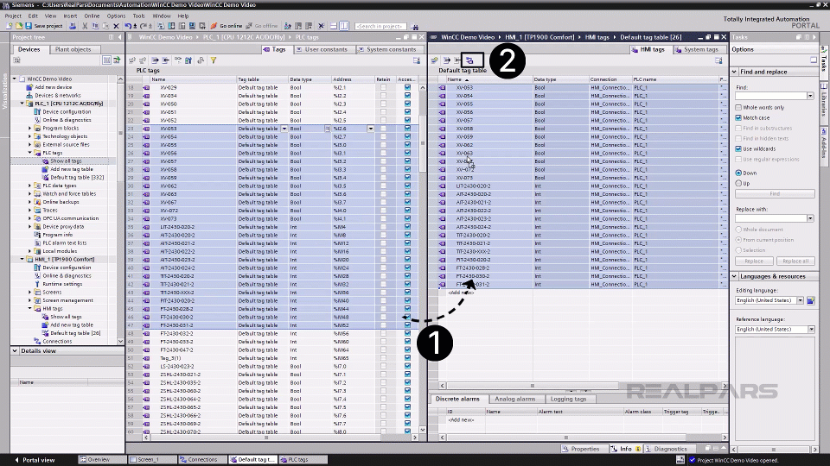Open the Editing language dropdown
The height and width of the screenshot is (466, 830).
(801, 300)
